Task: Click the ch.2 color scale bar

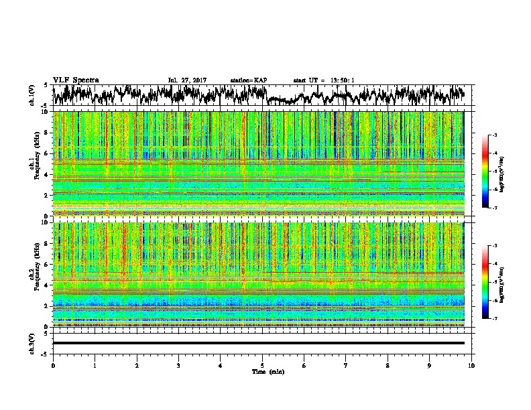Action: (485, 282)
